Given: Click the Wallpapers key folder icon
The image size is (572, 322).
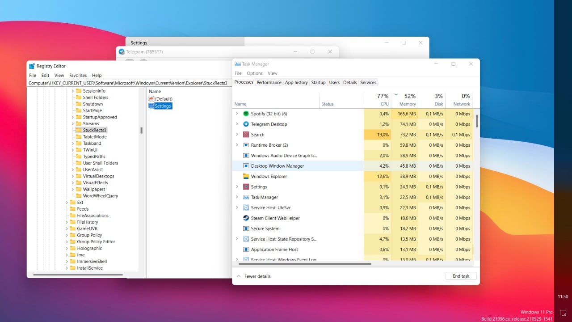Looking at the screenshot, I should [79, 189].
